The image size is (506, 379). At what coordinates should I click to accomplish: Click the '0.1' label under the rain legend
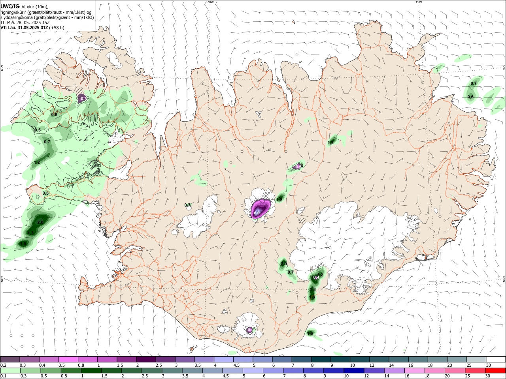(x=3, y=376)
